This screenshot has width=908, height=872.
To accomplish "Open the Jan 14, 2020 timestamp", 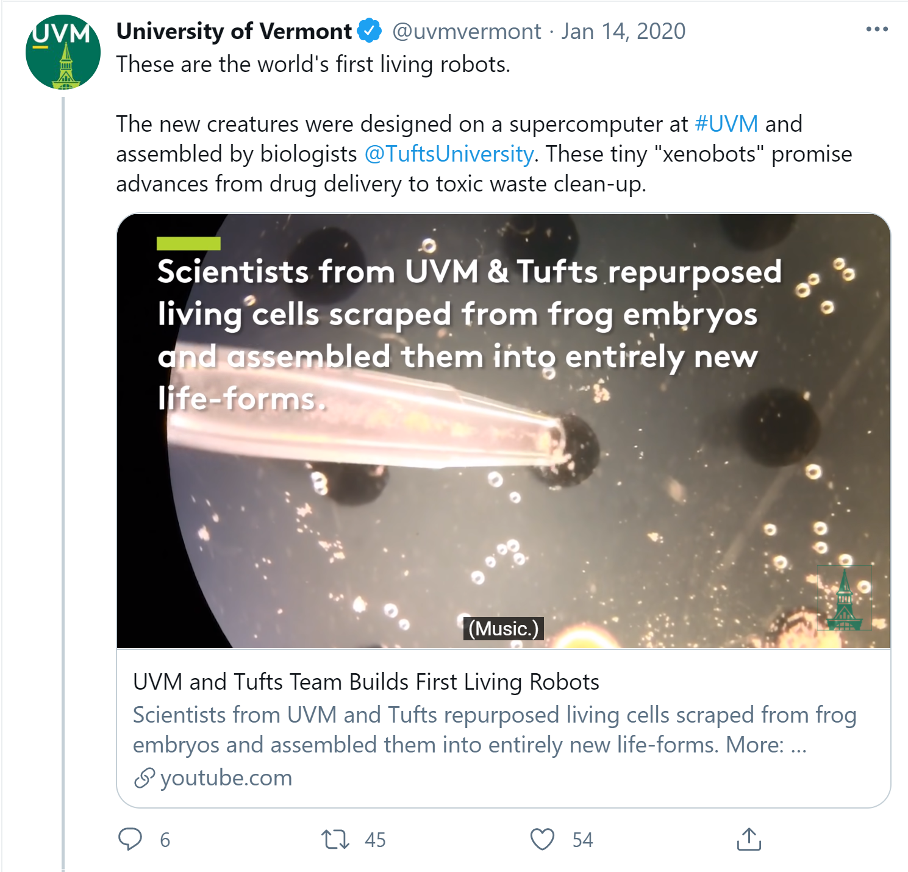I will coord(623,31).
